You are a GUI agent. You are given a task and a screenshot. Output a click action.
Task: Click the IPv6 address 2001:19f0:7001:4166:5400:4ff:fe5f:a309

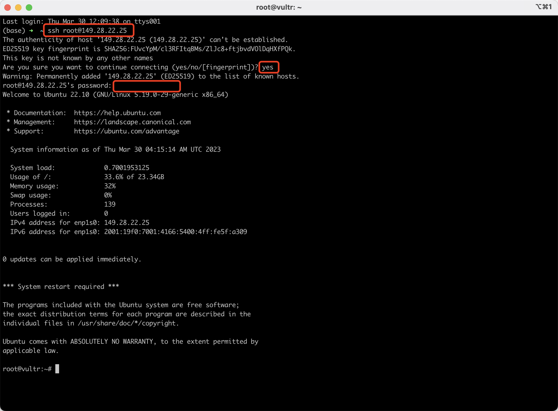(x=176, y=232)
